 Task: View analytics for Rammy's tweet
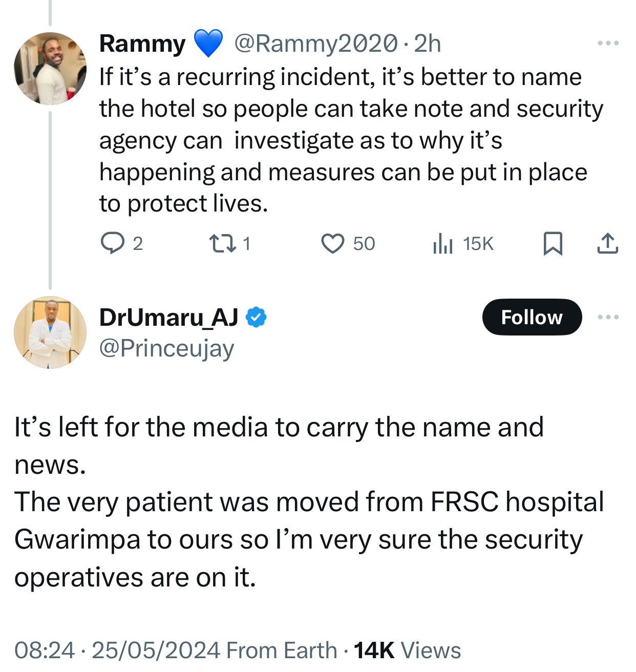coord(443,243)
